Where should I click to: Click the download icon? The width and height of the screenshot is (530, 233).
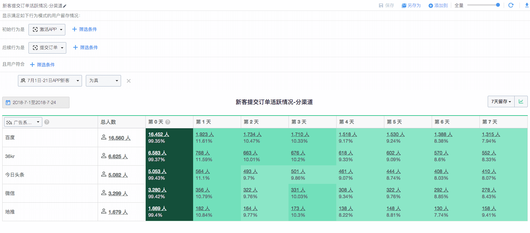(527, 5)
